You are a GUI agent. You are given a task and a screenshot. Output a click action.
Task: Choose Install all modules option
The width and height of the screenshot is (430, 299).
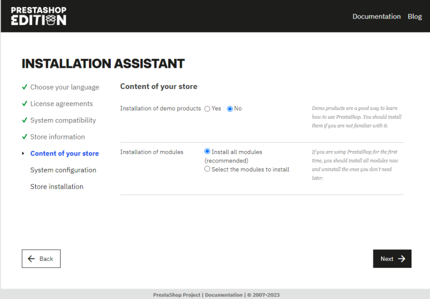207,152
